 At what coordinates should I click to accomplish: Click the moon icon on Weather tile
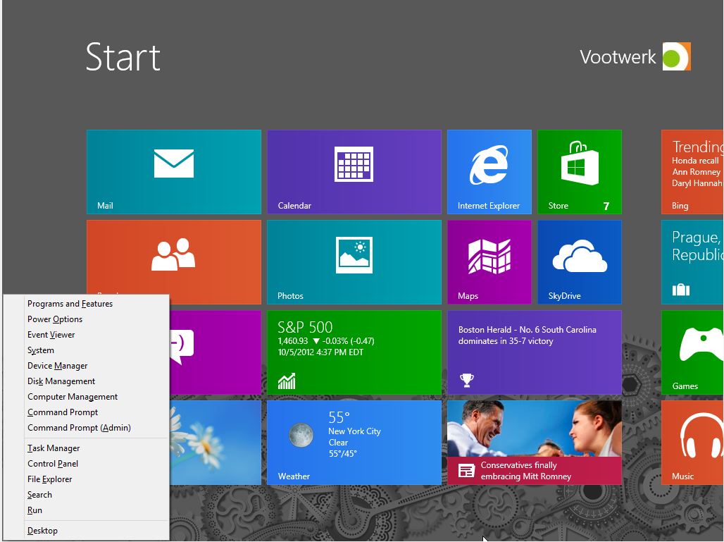tap(301, 436)
